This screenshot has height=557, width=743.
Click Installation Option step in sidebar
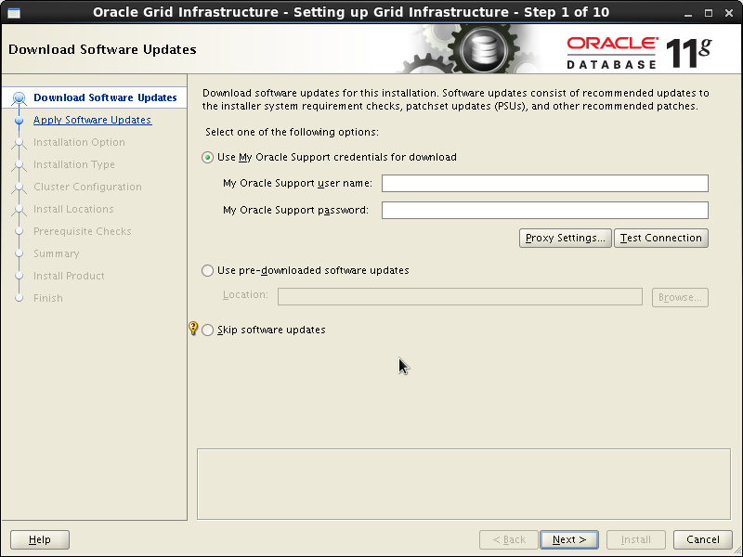coord(79,142)
